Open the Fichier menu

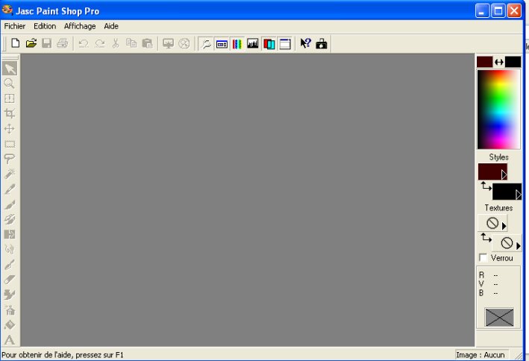(14, 26)
